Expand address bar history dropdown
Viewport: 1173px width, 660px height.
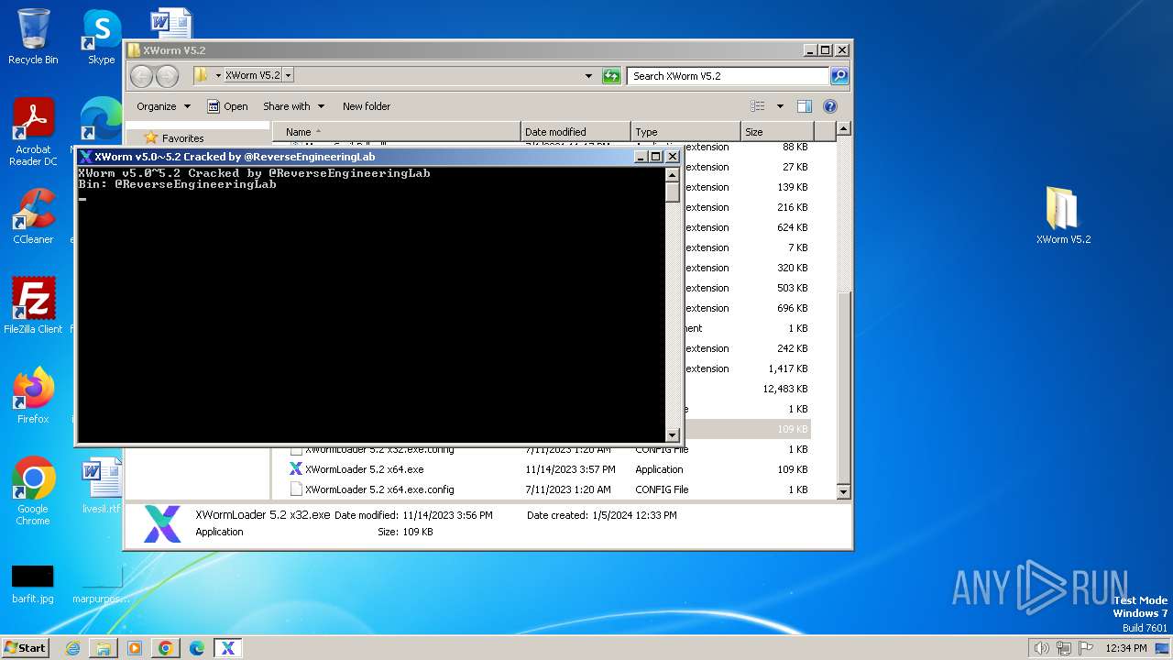(588, 76)
